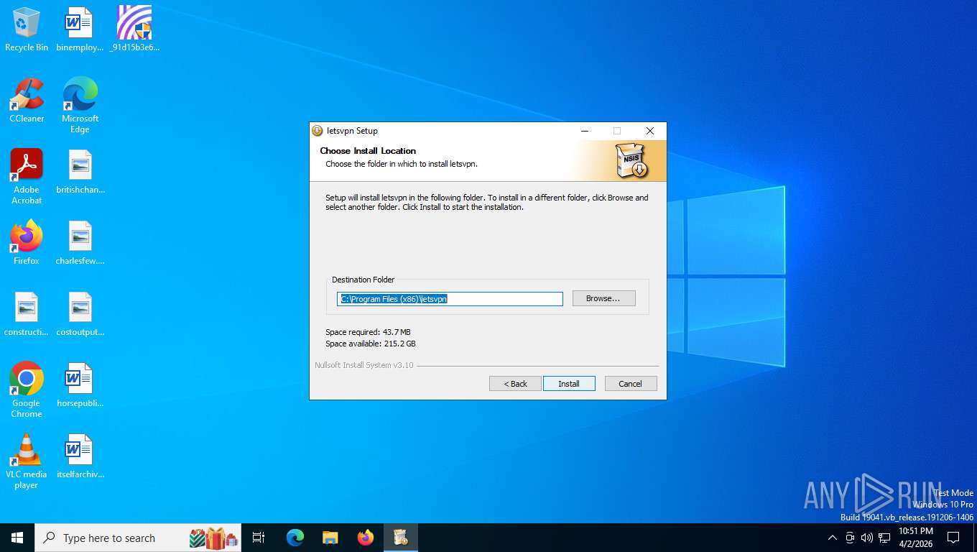977x552 pixels.
Task: Click the letsvpn Setup title bar icon
Action: tap(318, 131)
